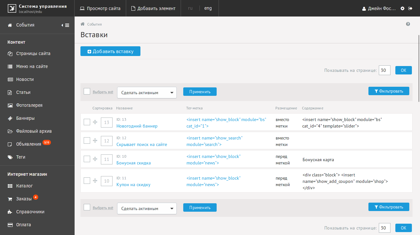Click the Каталог grid icon
The width and height of the screenshot is (420, 235).
(x=10, y=186)
